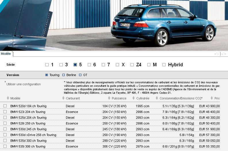Image resolution: width=228 pixels, height=151 pixels.
Task: Click price EUR 57 300,00
Action: (210, 135)
